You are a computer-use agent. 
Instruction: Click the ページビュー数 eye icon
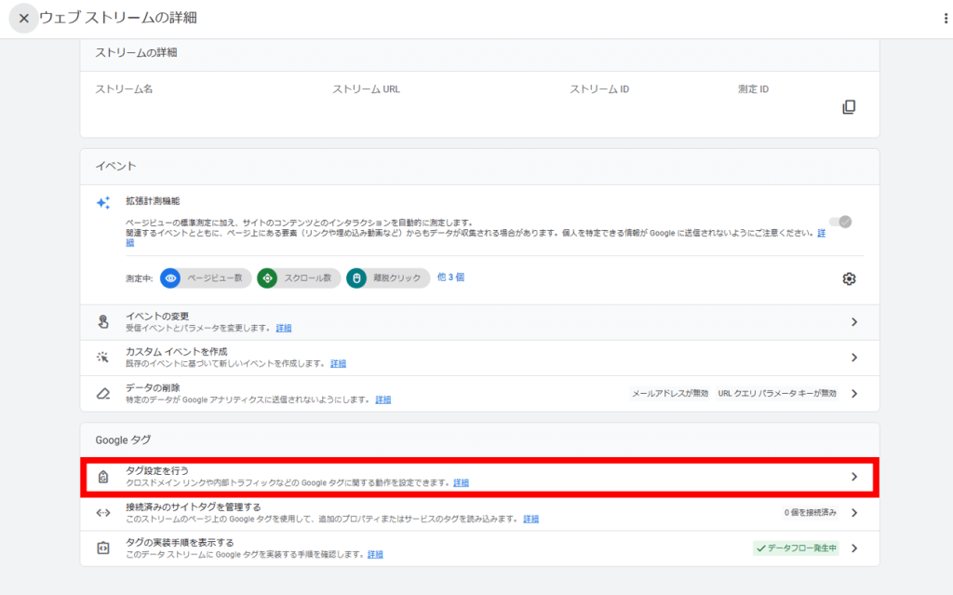[171, 278]
